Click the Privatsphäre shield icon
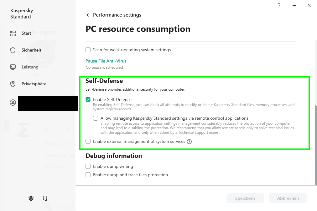The width and height of the screenshot is (317, 211). tap(13, 84)
